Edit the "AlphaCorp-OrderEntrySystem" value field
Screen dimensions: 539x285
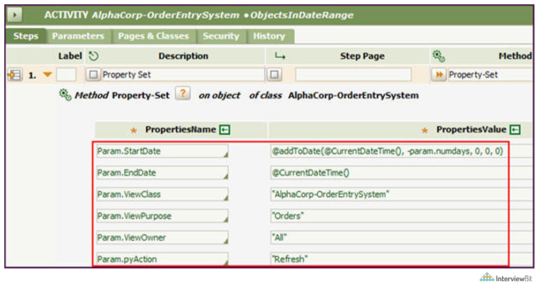(401, 195)
